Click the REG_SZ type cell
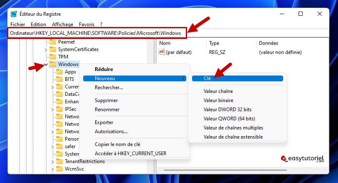 coord(217,52)
